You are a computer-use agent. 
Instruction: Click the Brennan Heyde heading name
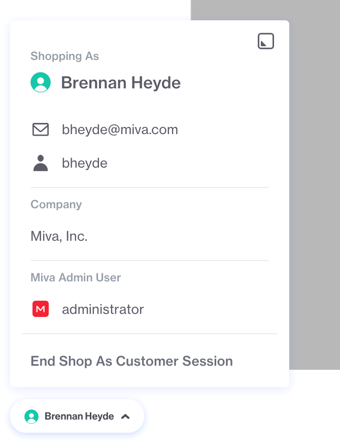pos(121,83)
